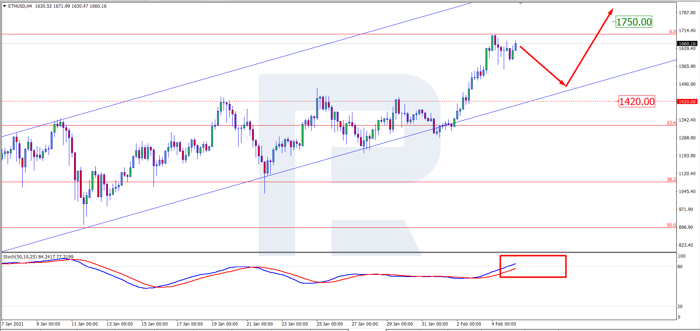Click the 9 Jan 00:00 date label

click(48, 324)
